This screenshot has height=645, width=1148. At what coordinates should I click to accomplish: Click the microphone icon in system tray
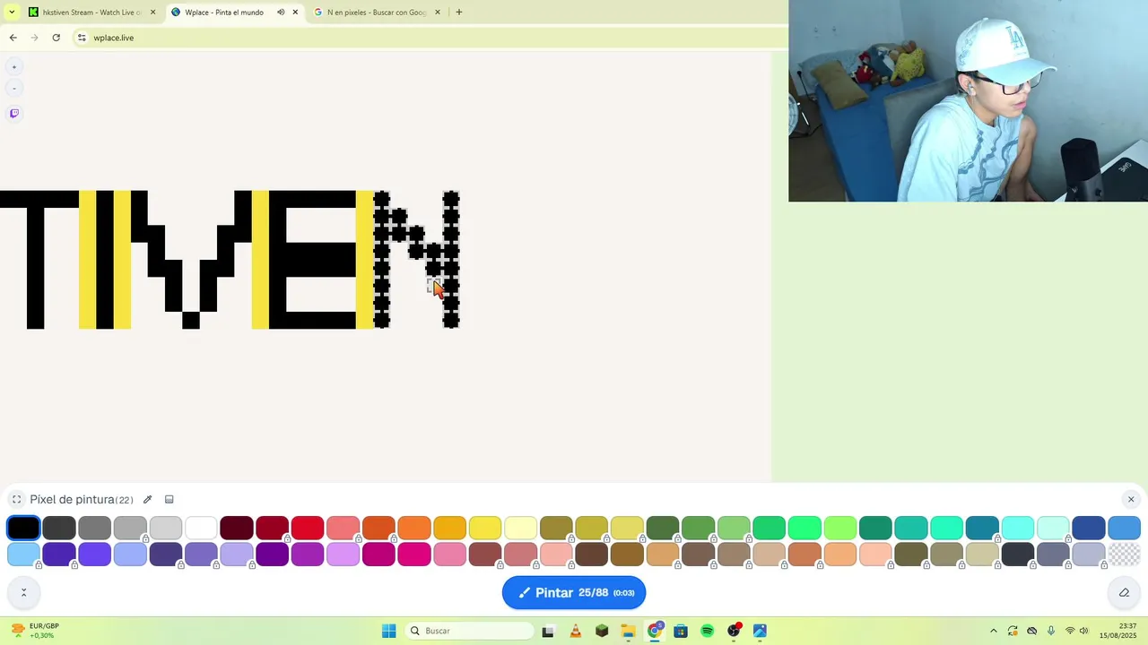(x=1051, y=631)
